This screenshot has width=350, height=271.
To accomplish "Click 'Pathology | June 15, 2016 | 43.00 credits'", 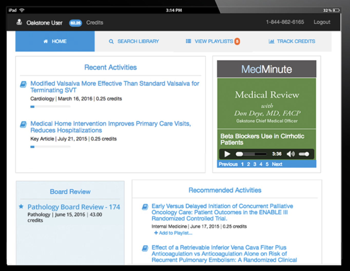I will (x=65, y=217).
